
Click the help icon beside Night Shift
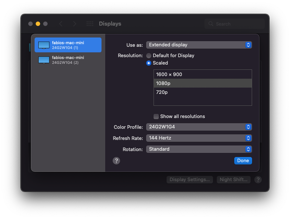pyautogui.click(x=258, y=180)
